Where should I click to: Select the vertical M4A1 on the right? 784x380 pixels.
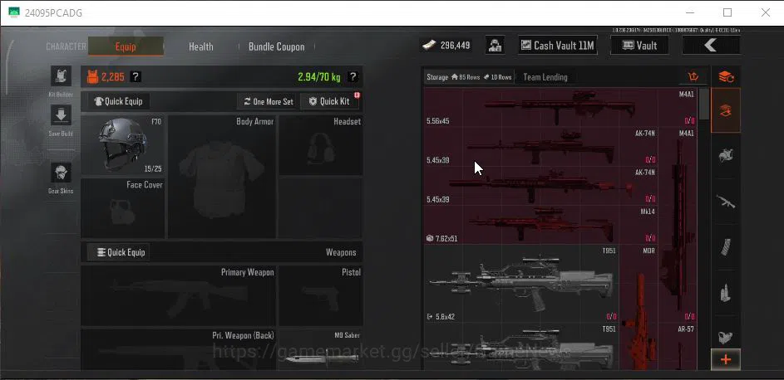(678, 224)
